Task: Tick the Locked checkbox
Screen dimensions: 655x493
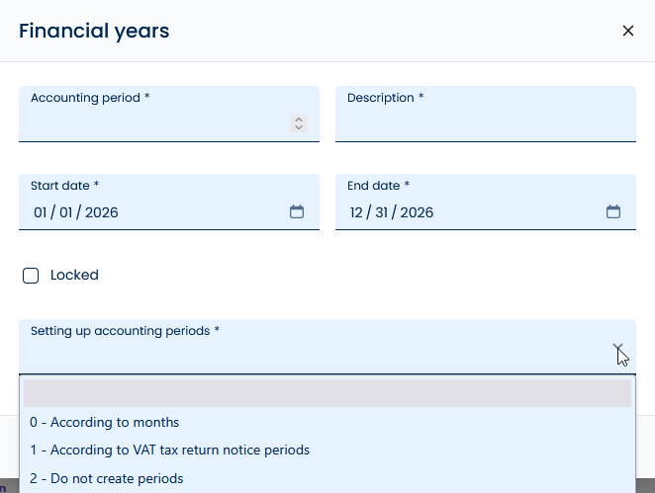Action: [x=31, y=276]
